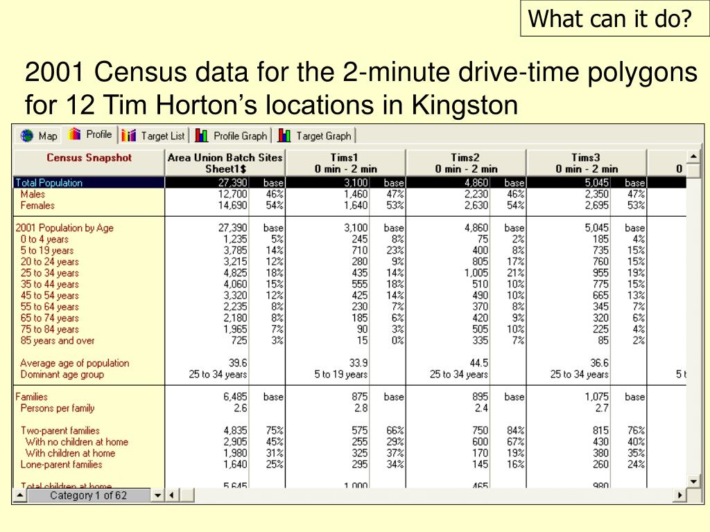Click Tims3 total population 5,045 in top row
This screenshot has width=710, height=532.
point(597,183)
